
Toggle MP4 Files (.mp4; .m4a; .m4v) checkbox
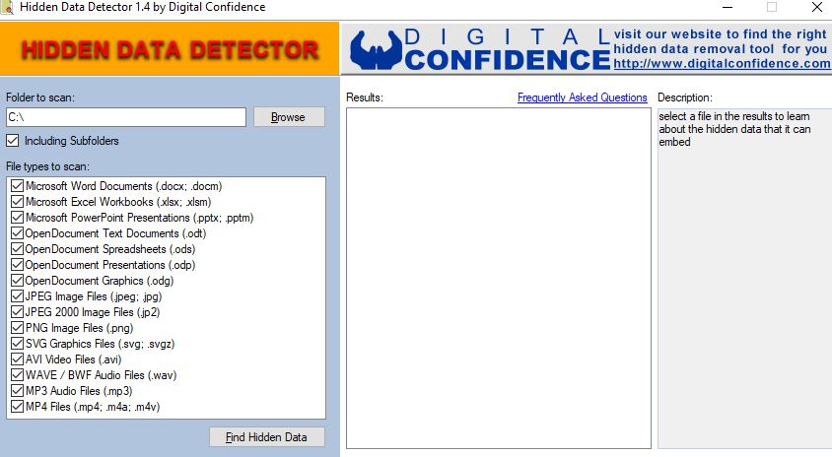click(17, 407)
